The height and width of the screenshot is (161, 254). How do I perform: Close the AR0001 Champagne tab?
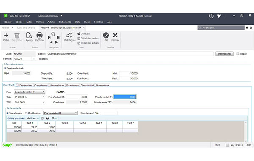pyautogui.click(x=83, y=28)
